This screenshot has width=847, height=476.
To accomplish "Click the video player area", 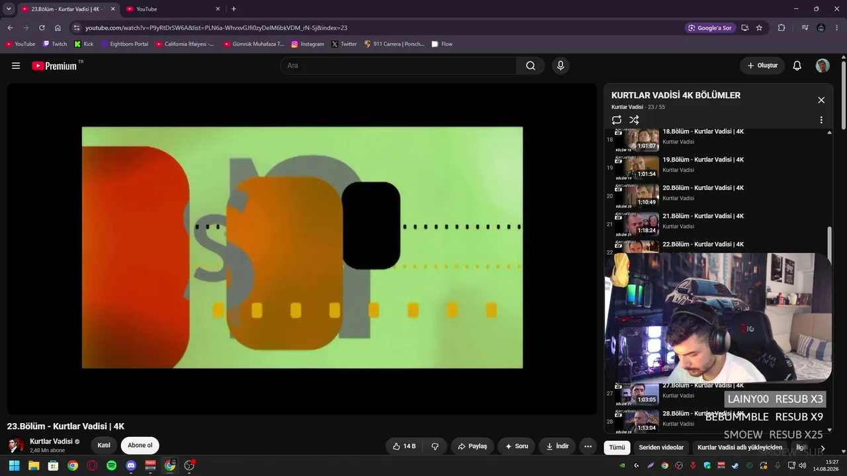I will (302, 248).
